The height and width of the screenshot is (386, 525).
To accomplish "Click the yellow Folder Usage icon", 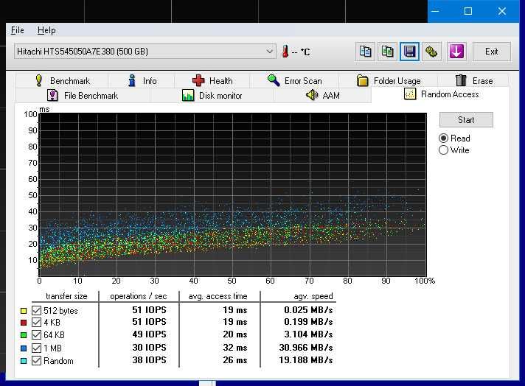I will [x=362, y=80].
